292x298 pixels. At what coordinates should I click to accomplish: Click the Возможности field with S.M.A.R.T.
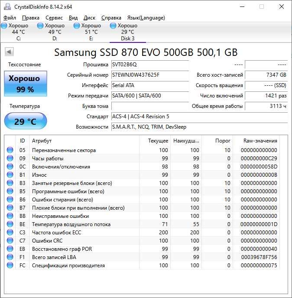(199, 127)
